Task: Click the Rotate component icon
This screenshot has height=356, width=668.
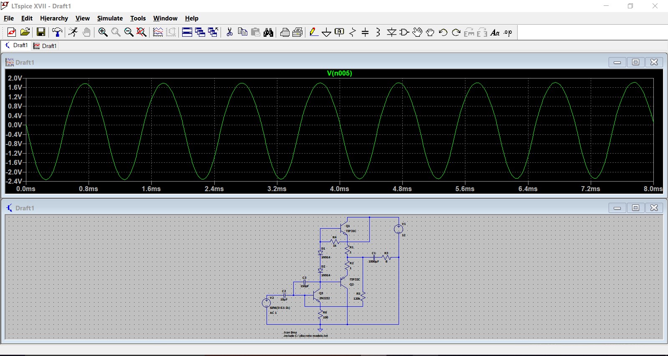Action: click(469, 32)
